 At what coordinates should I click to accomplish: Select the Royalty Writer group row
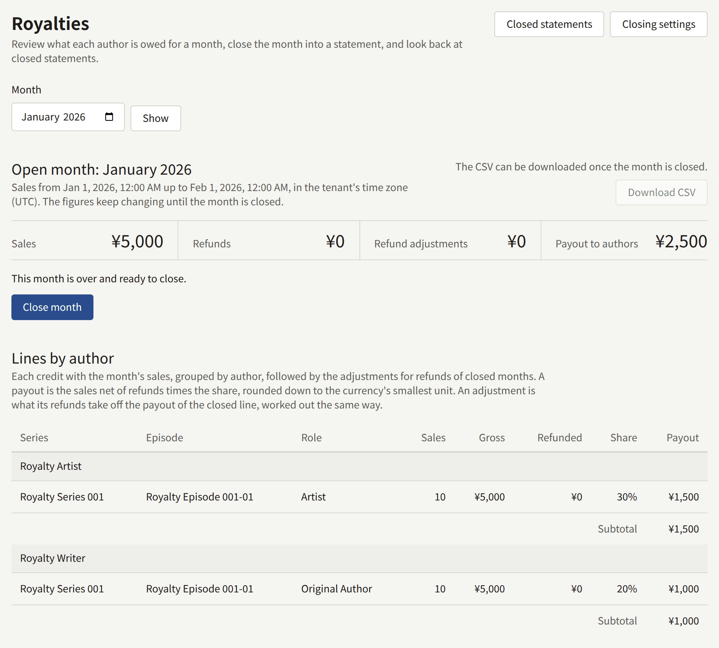(x=359, y=559)
